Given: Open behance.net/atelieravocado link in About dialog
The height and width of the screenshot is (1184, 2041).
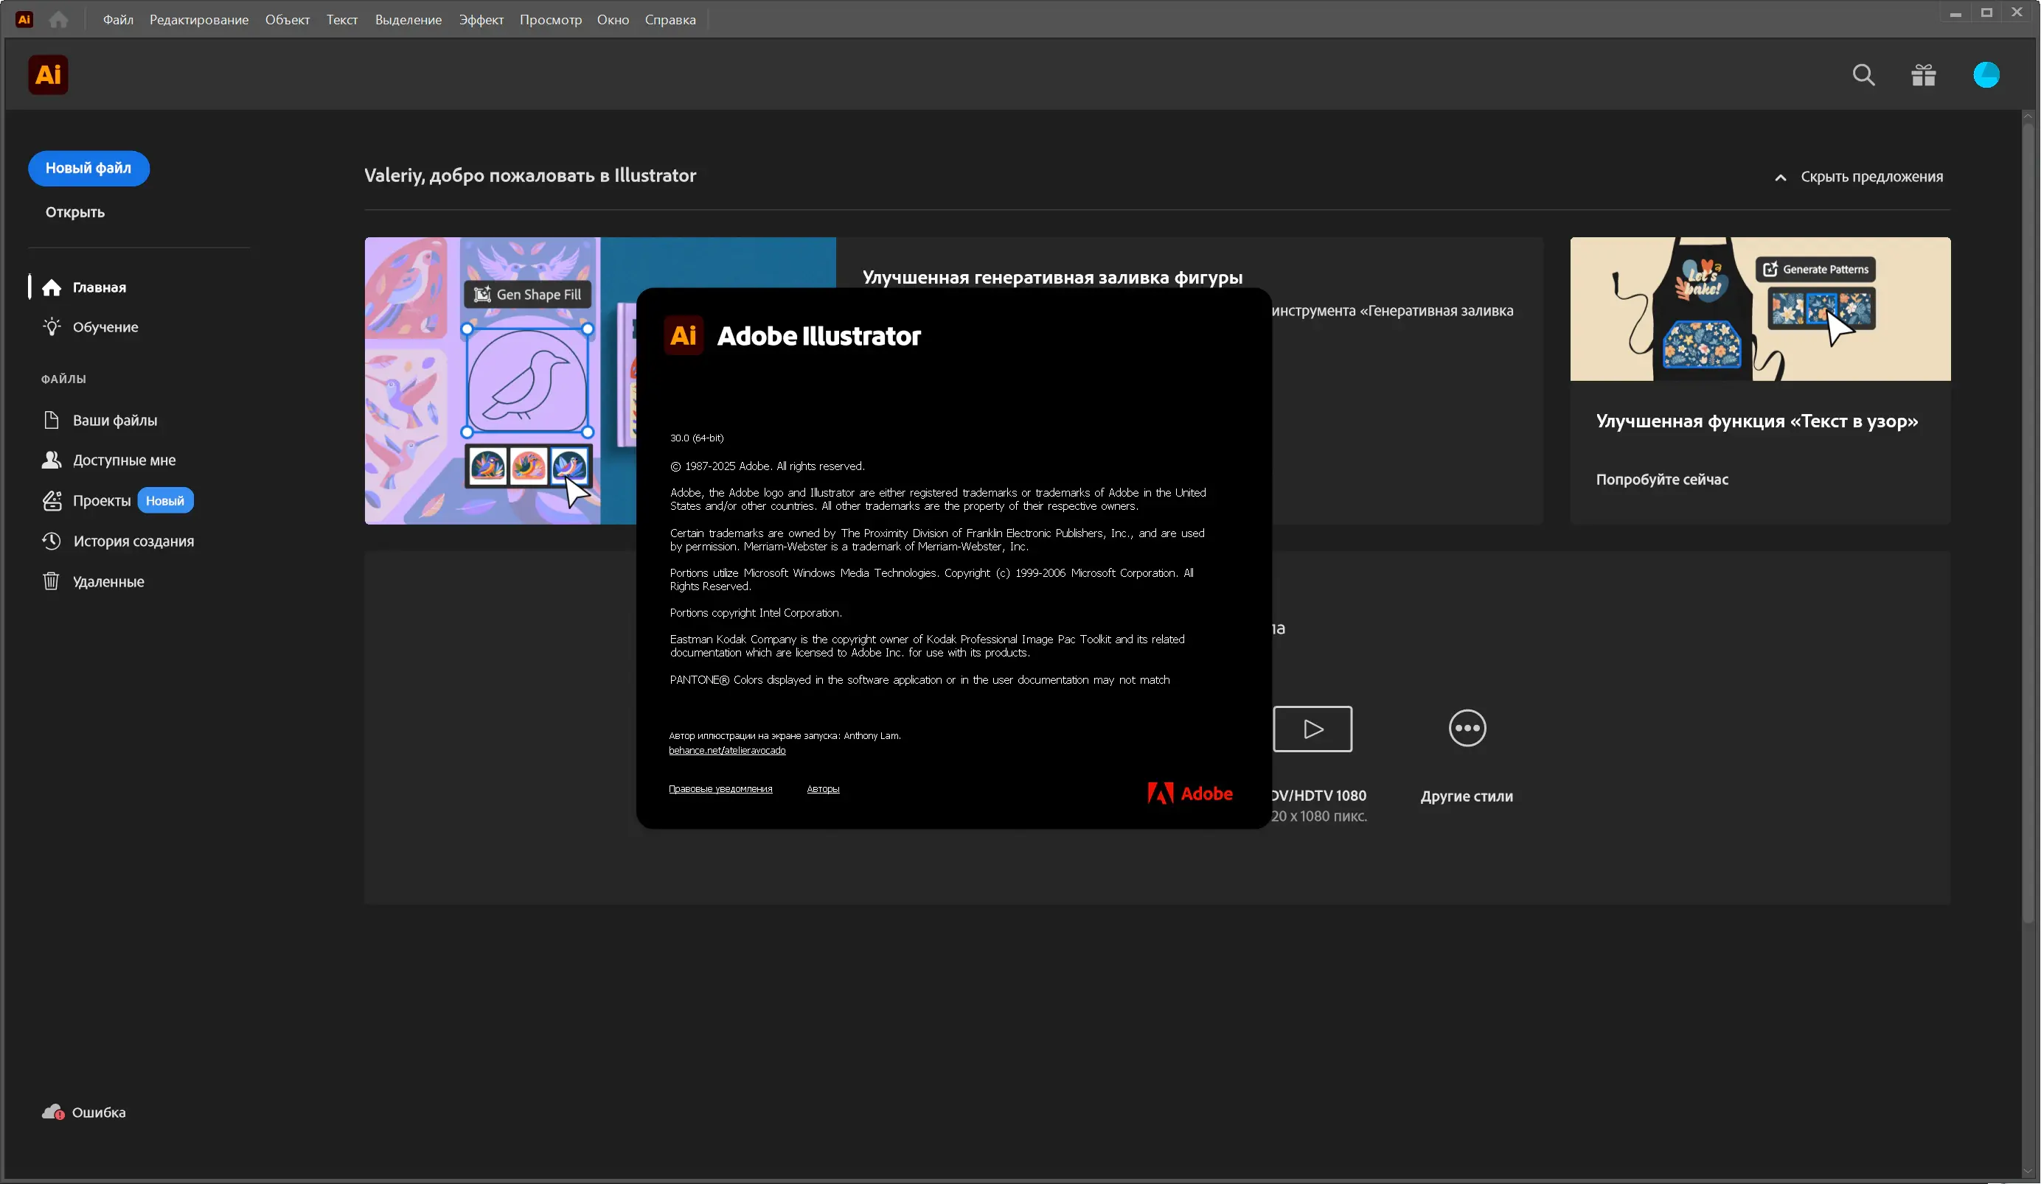Looking at the screenshot, I should click(x=726, y=750).
